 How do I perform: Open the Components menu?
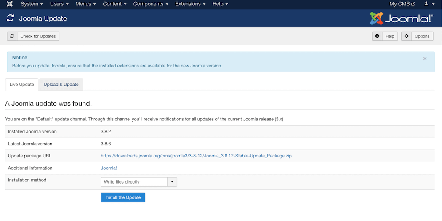click(x=151, y=4)
